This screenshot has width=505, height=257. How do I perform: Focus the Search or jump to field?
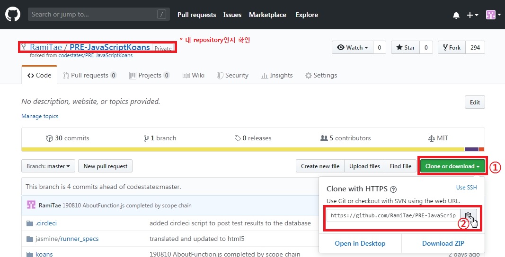[x=99, y=15]
